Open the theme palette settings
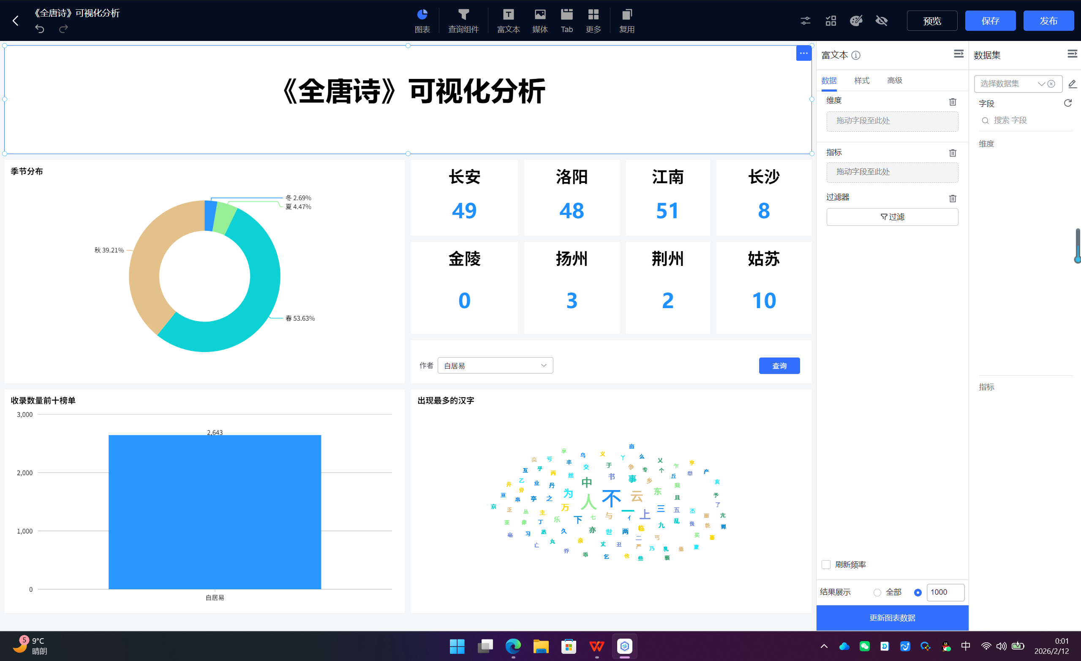 pos(856,21)
